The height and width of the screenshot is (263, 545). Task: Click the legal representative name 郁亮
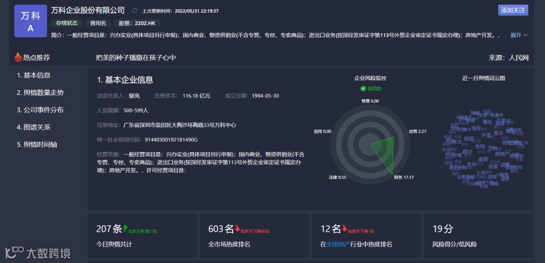(134, 96)
